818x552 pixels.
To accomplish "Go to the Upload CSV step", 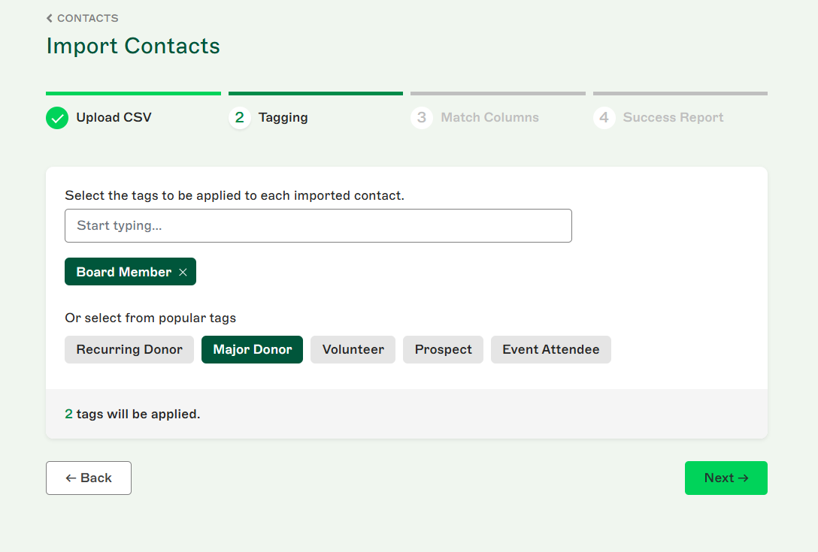I will pyautogui.click(x=114, y=118).
